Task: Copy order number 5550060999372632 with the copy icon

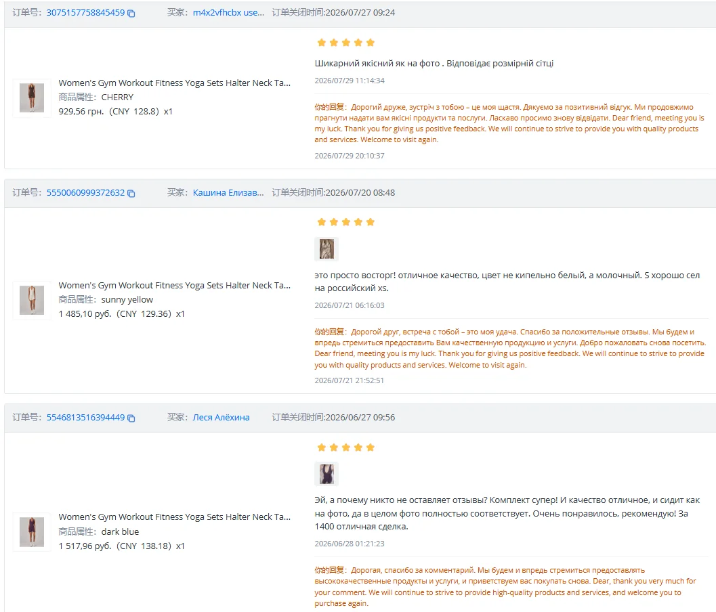Action: 131,193
